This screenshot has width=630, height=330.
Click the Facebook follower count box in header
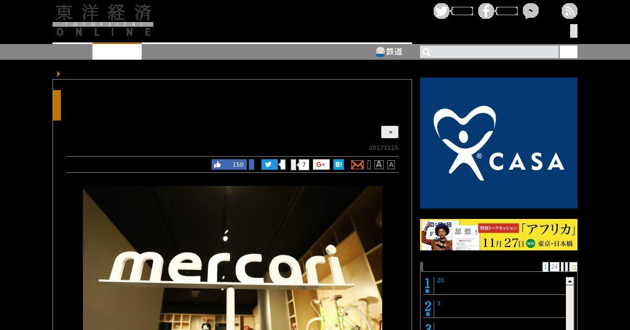click(x=507, y=11)
